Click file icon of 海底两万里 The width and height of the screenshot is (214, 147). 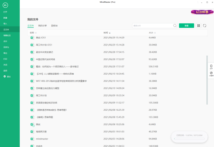32,132
